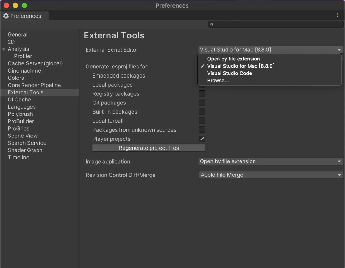Screen dimensions: 345x268
Task: Open the Revision Control Diff/Merge dropdown
Action: tap(271, 175)
